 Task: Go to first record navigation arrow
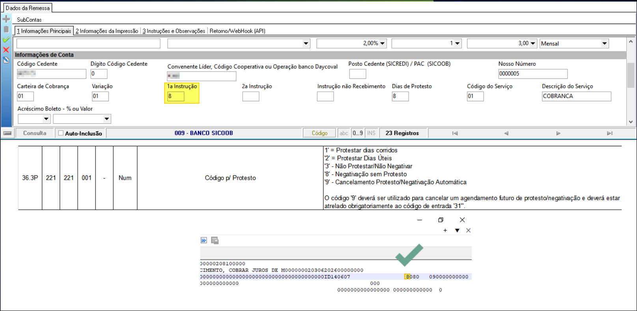[455, 133]
